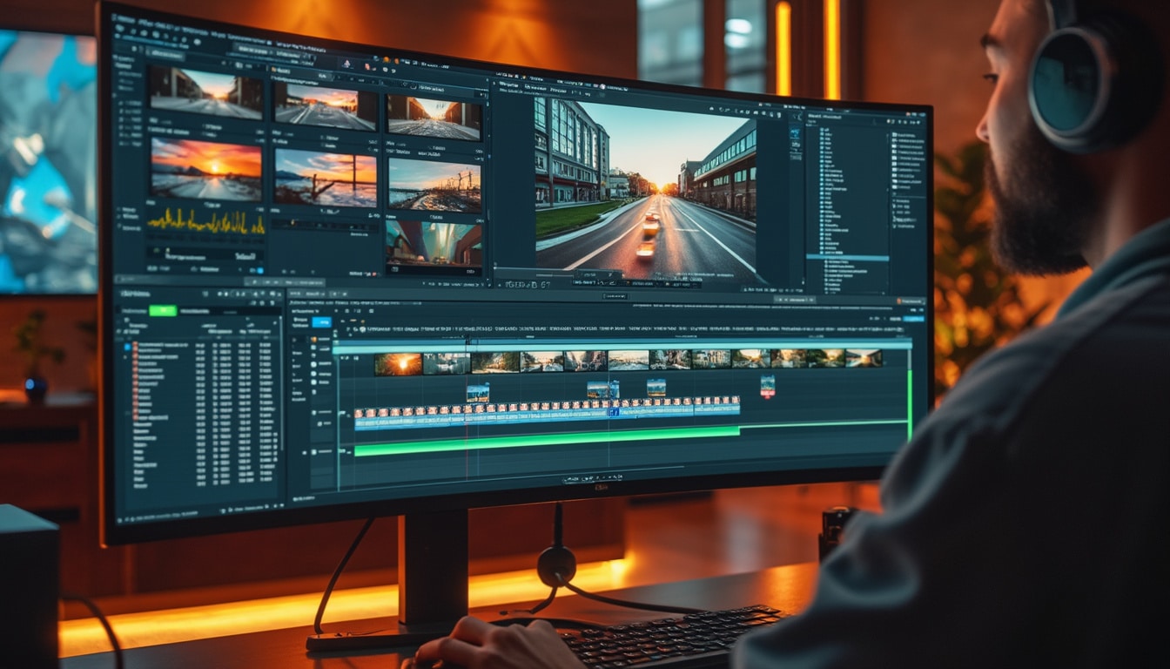The image size is (1170, 669).
Task: Click the timecode readout below the preview
Action: 528,283
